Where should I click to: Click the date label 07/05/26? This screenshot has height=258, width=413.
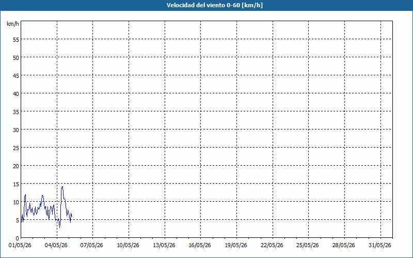(x=92, y=246)
